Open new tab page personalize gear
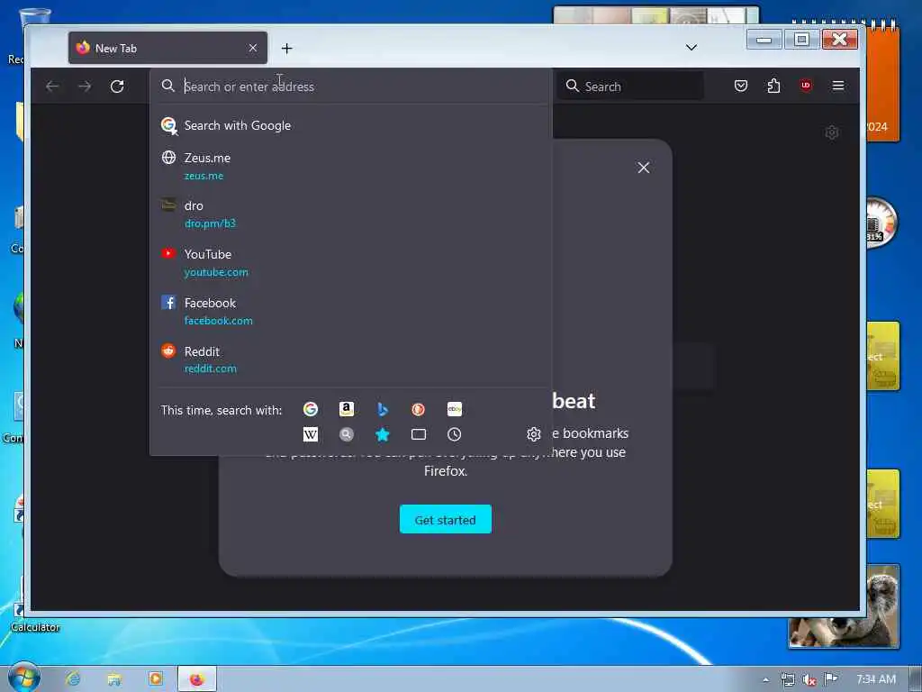The height and width of the screenshot is (692, 922). 831,132
